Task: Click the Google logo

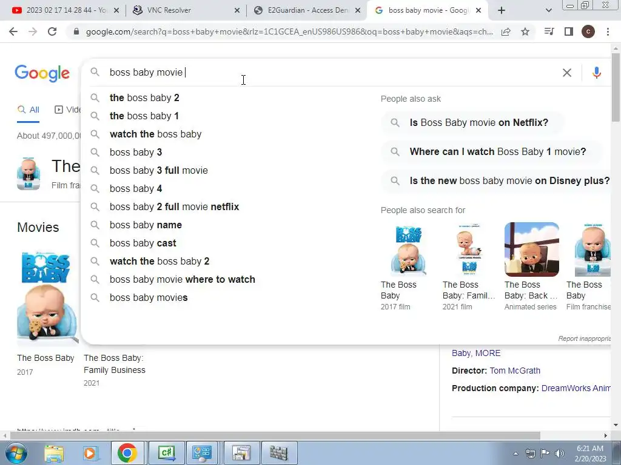Action: click(42, 73)
